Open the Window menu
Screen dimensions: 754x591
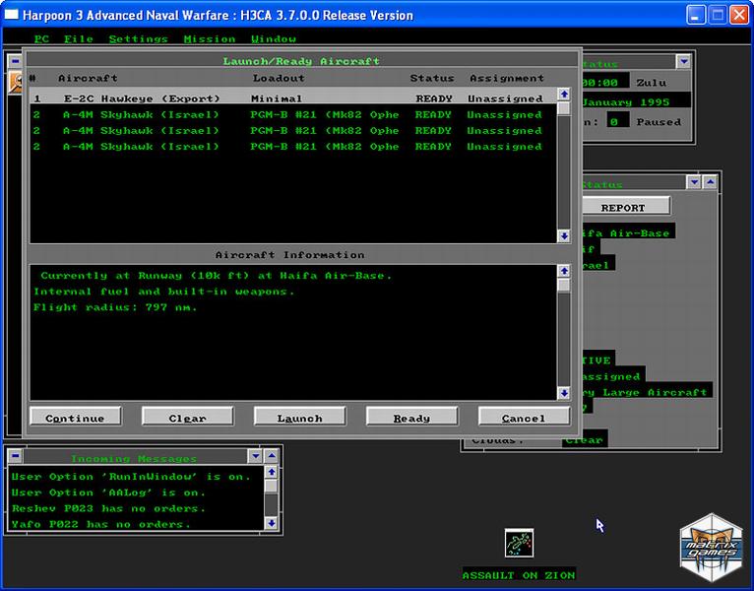point(274,38)
